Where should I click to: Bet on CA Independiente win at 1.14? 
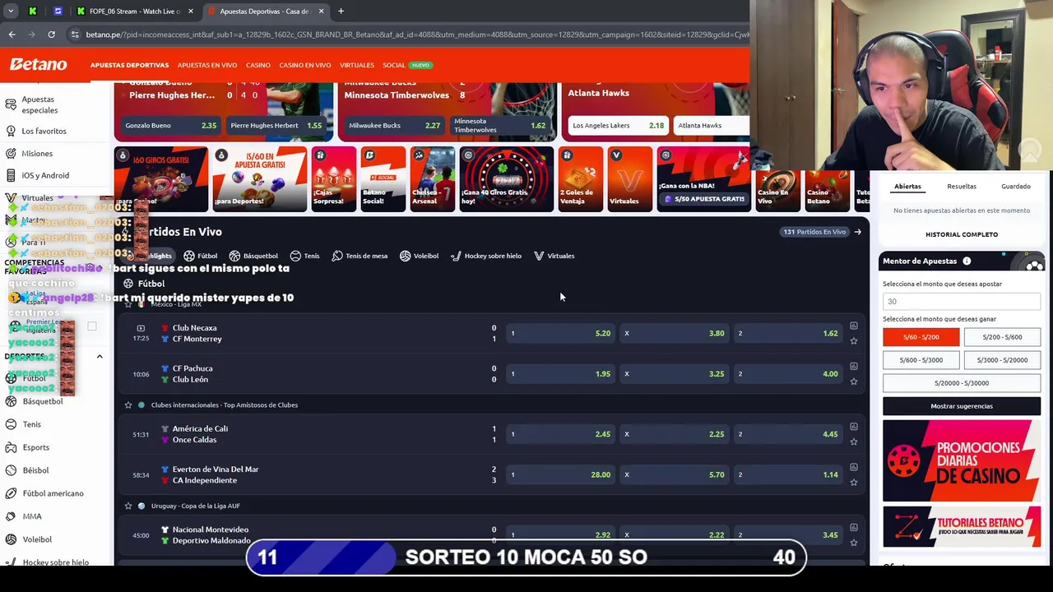787,474
